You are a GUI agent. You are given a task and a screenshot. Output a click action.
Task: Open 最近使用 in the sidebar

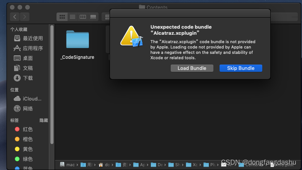pos(28,38)
